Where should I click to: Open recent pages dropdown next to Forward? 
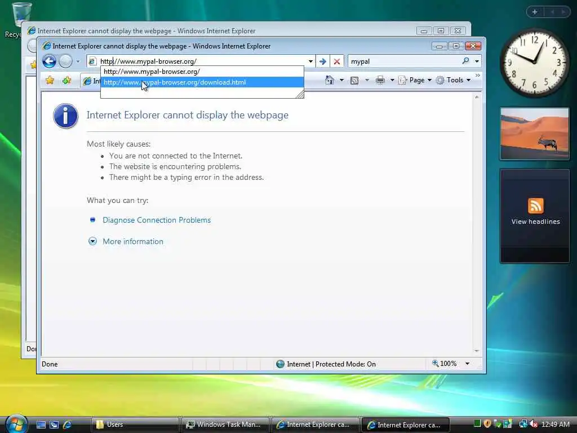(78, 61)
